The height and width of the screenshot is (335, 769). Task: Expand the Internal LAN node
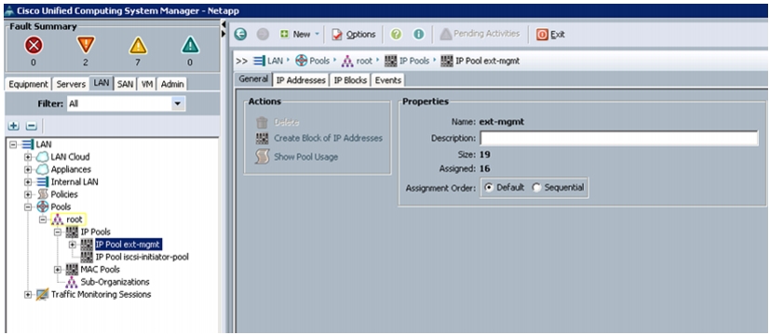tap(28, 182)
